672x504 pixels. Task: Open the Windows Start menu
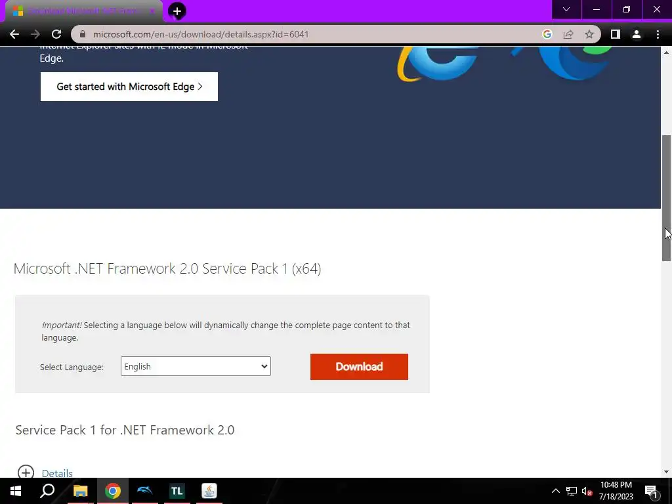point(16,491)
